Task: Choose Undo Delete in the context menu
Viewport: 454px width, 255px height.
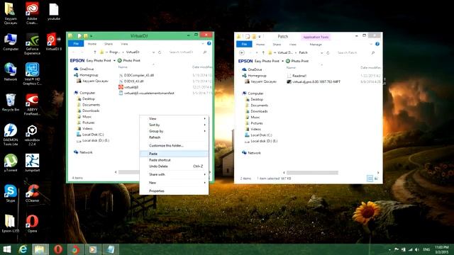Action: coord(174,166)
